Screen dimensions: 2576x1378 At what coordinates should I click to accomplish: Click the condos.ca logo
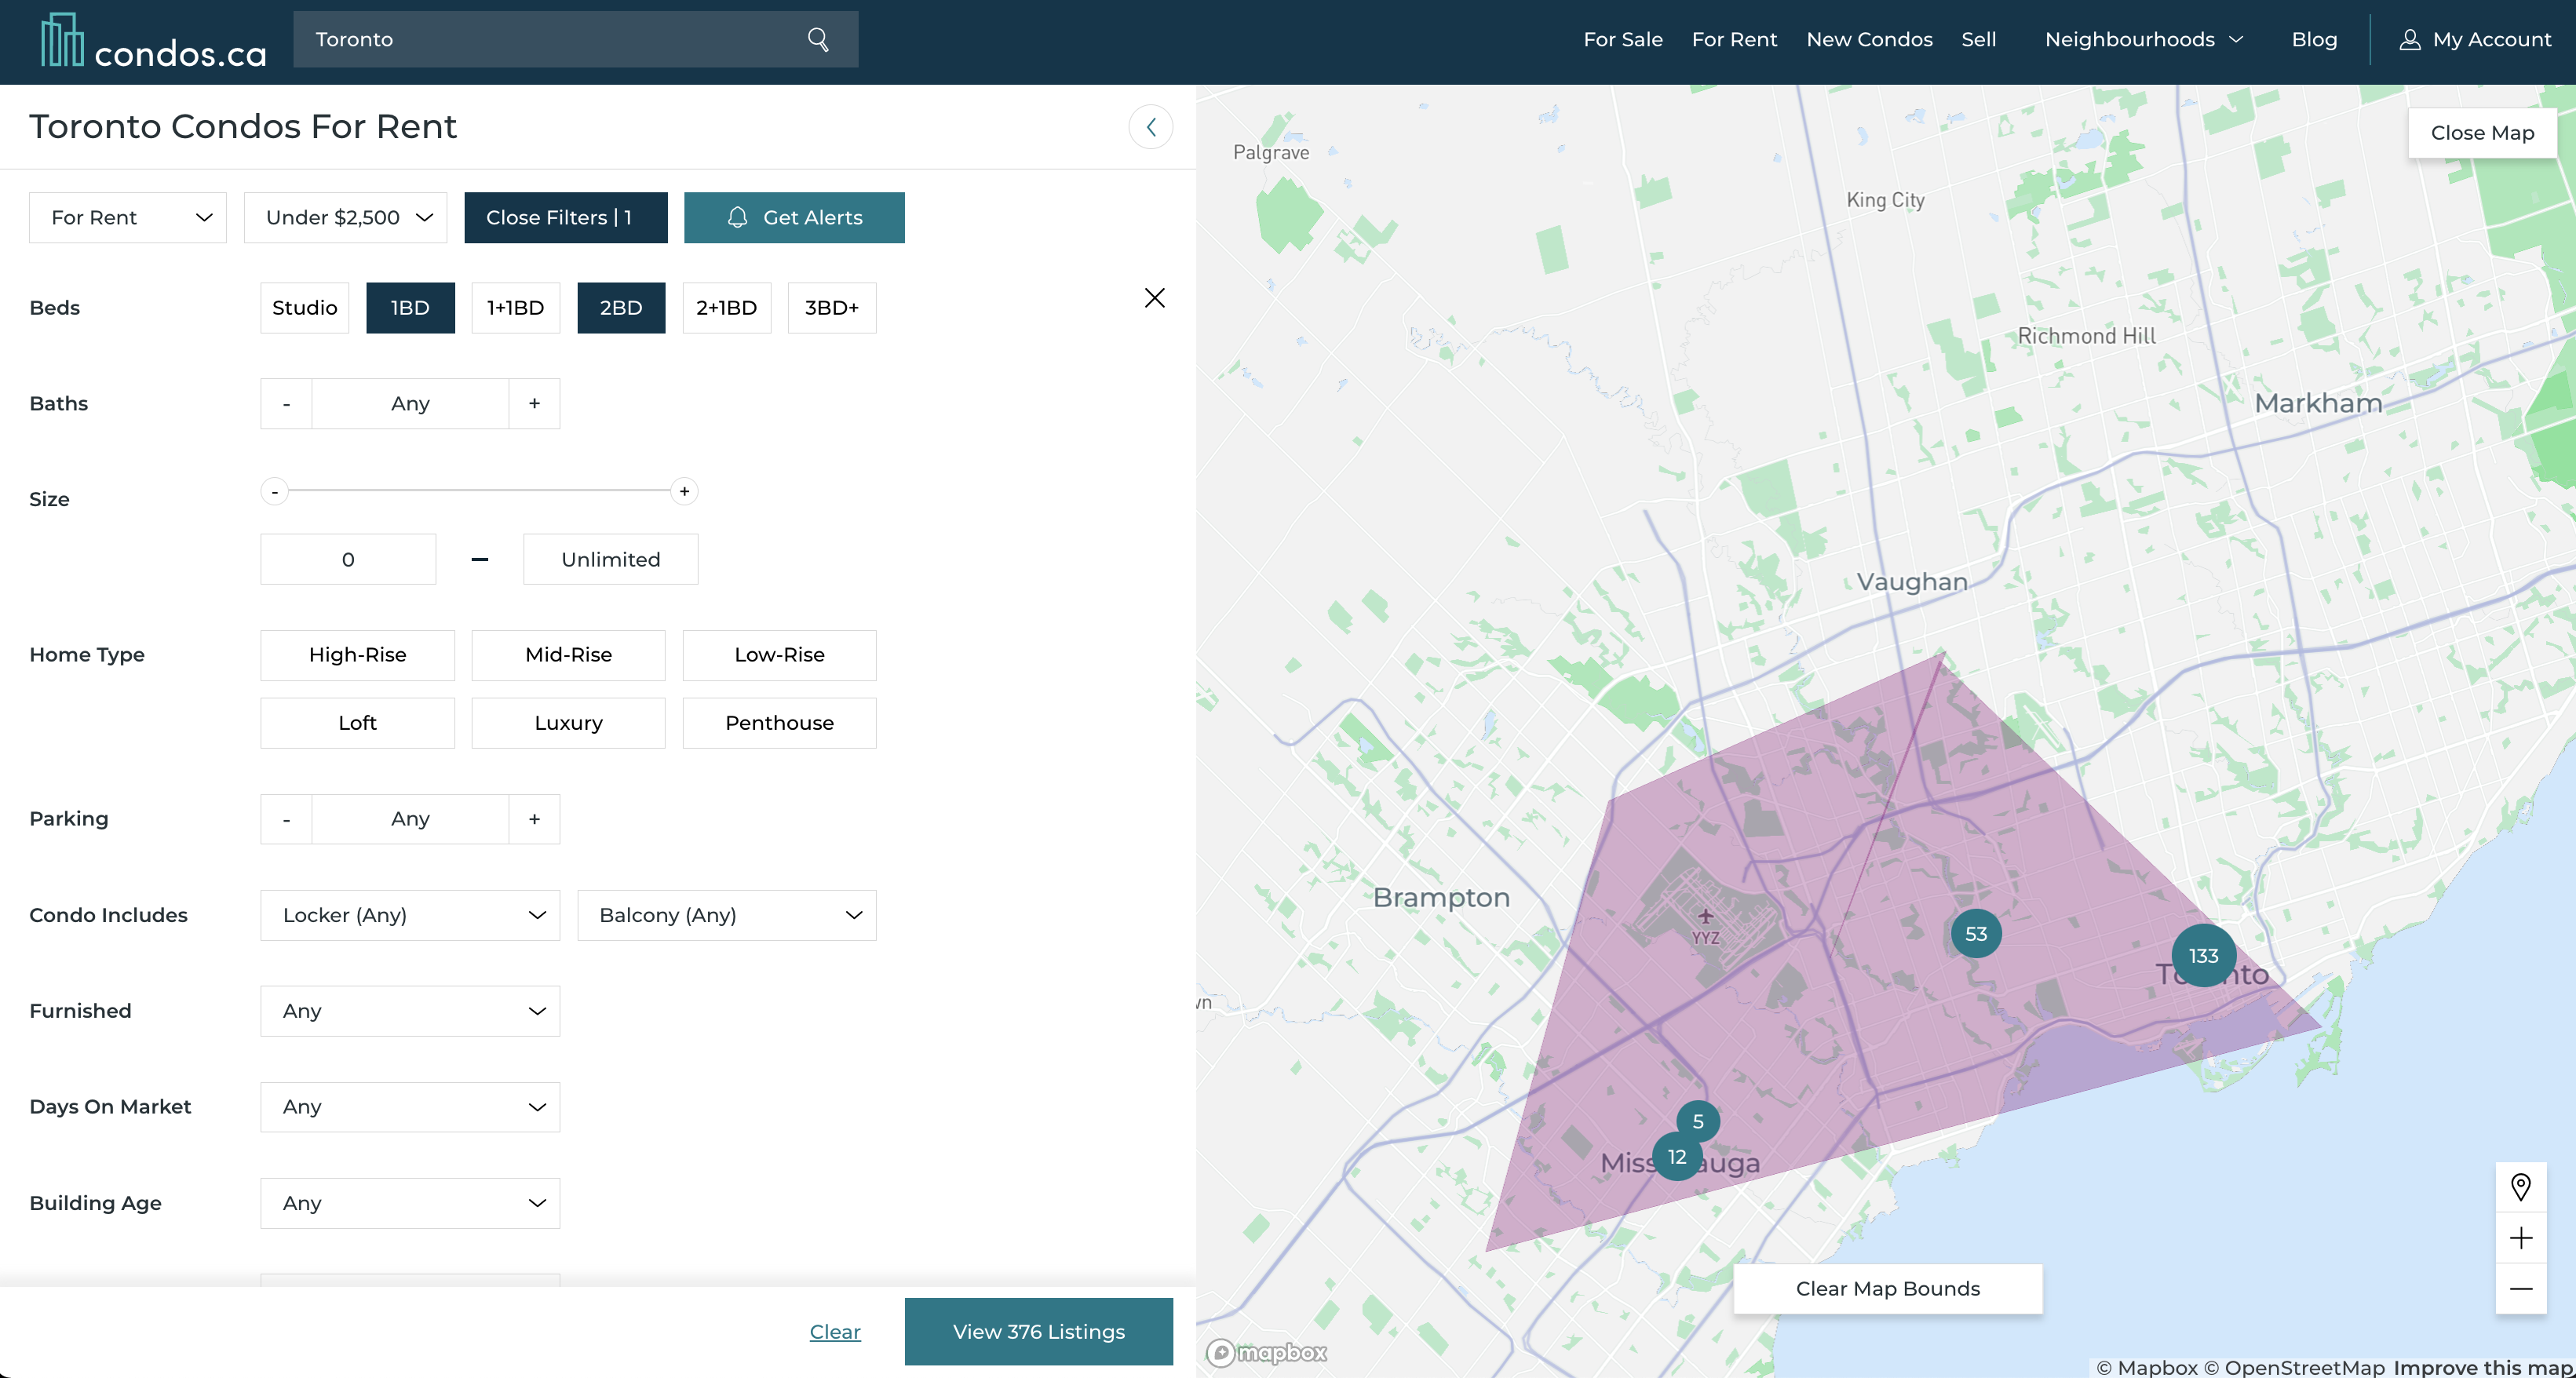click(154, 41)
